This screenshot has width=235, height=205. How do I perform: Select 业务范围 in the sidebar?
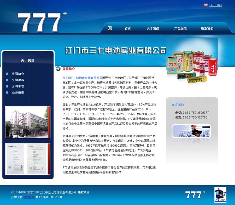point(18,92)
